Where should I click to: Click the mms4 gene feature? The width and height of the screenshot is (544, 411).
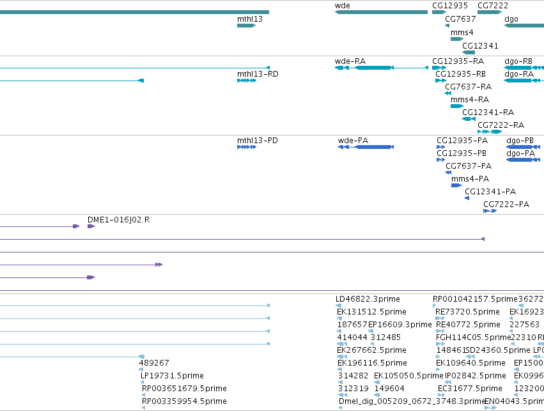(x=457, y=39)
